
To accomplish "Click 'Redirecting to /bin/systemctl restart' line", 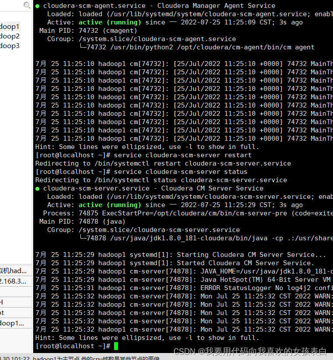I will pyautogui.click(x=163, y=163).
